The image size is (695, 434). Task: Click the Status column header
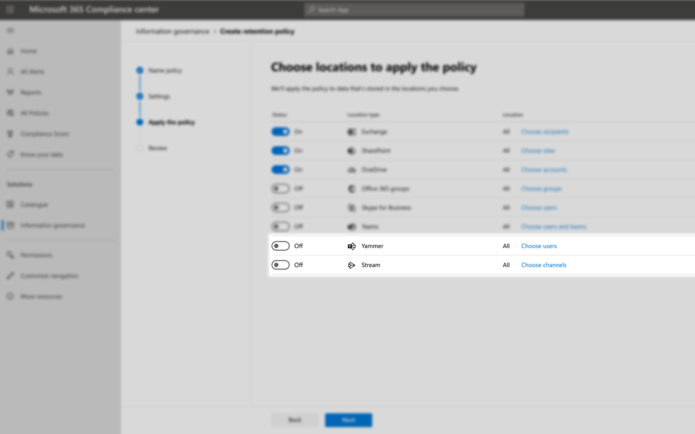pos(279,115)
